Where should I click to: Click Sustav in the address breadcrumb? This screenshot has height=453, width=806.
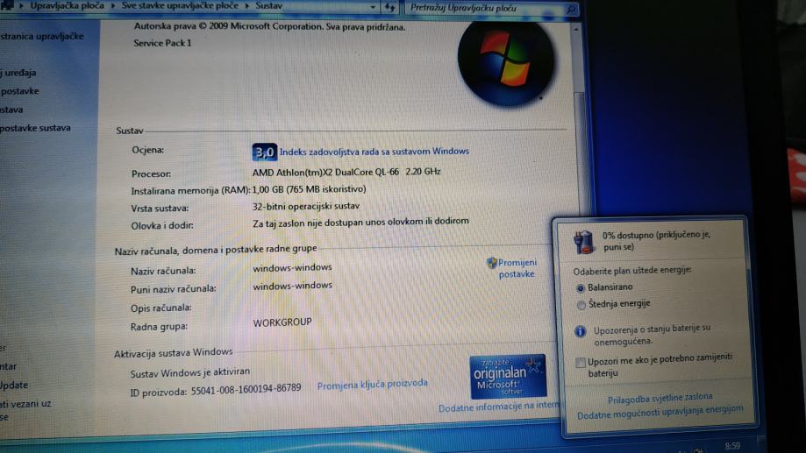pos(269,5)
